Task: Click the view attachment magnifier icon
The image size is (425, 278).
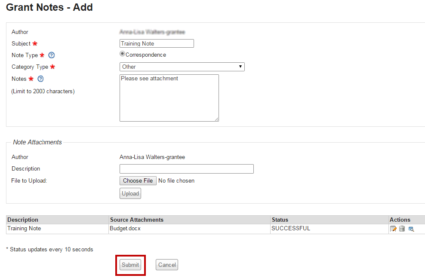Action: 411,229
